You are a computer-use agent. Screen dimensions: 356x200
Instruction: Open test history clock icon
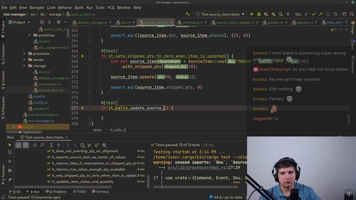pyautogui.click(x=82, y=145)
